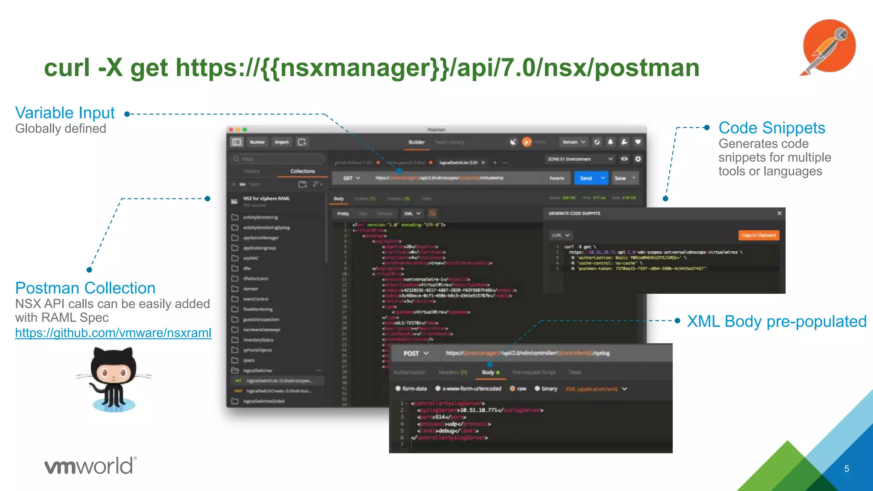The width and height of the screenshot is (873, 491).
Task: Click the notifications bell icon
Action: click(x=610, y=142)
